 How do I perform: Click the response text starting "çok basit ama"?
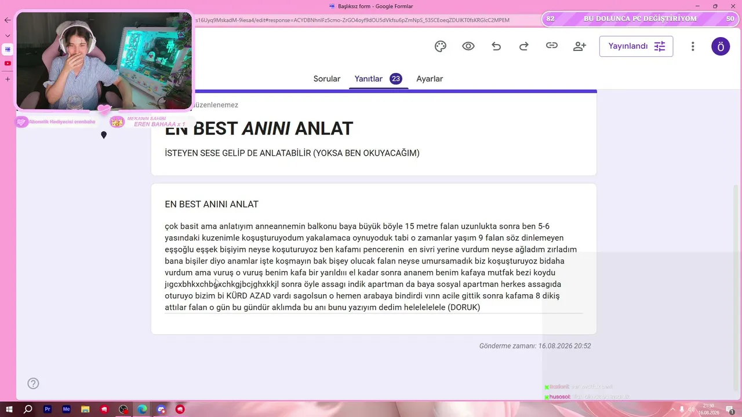point(371,266)
